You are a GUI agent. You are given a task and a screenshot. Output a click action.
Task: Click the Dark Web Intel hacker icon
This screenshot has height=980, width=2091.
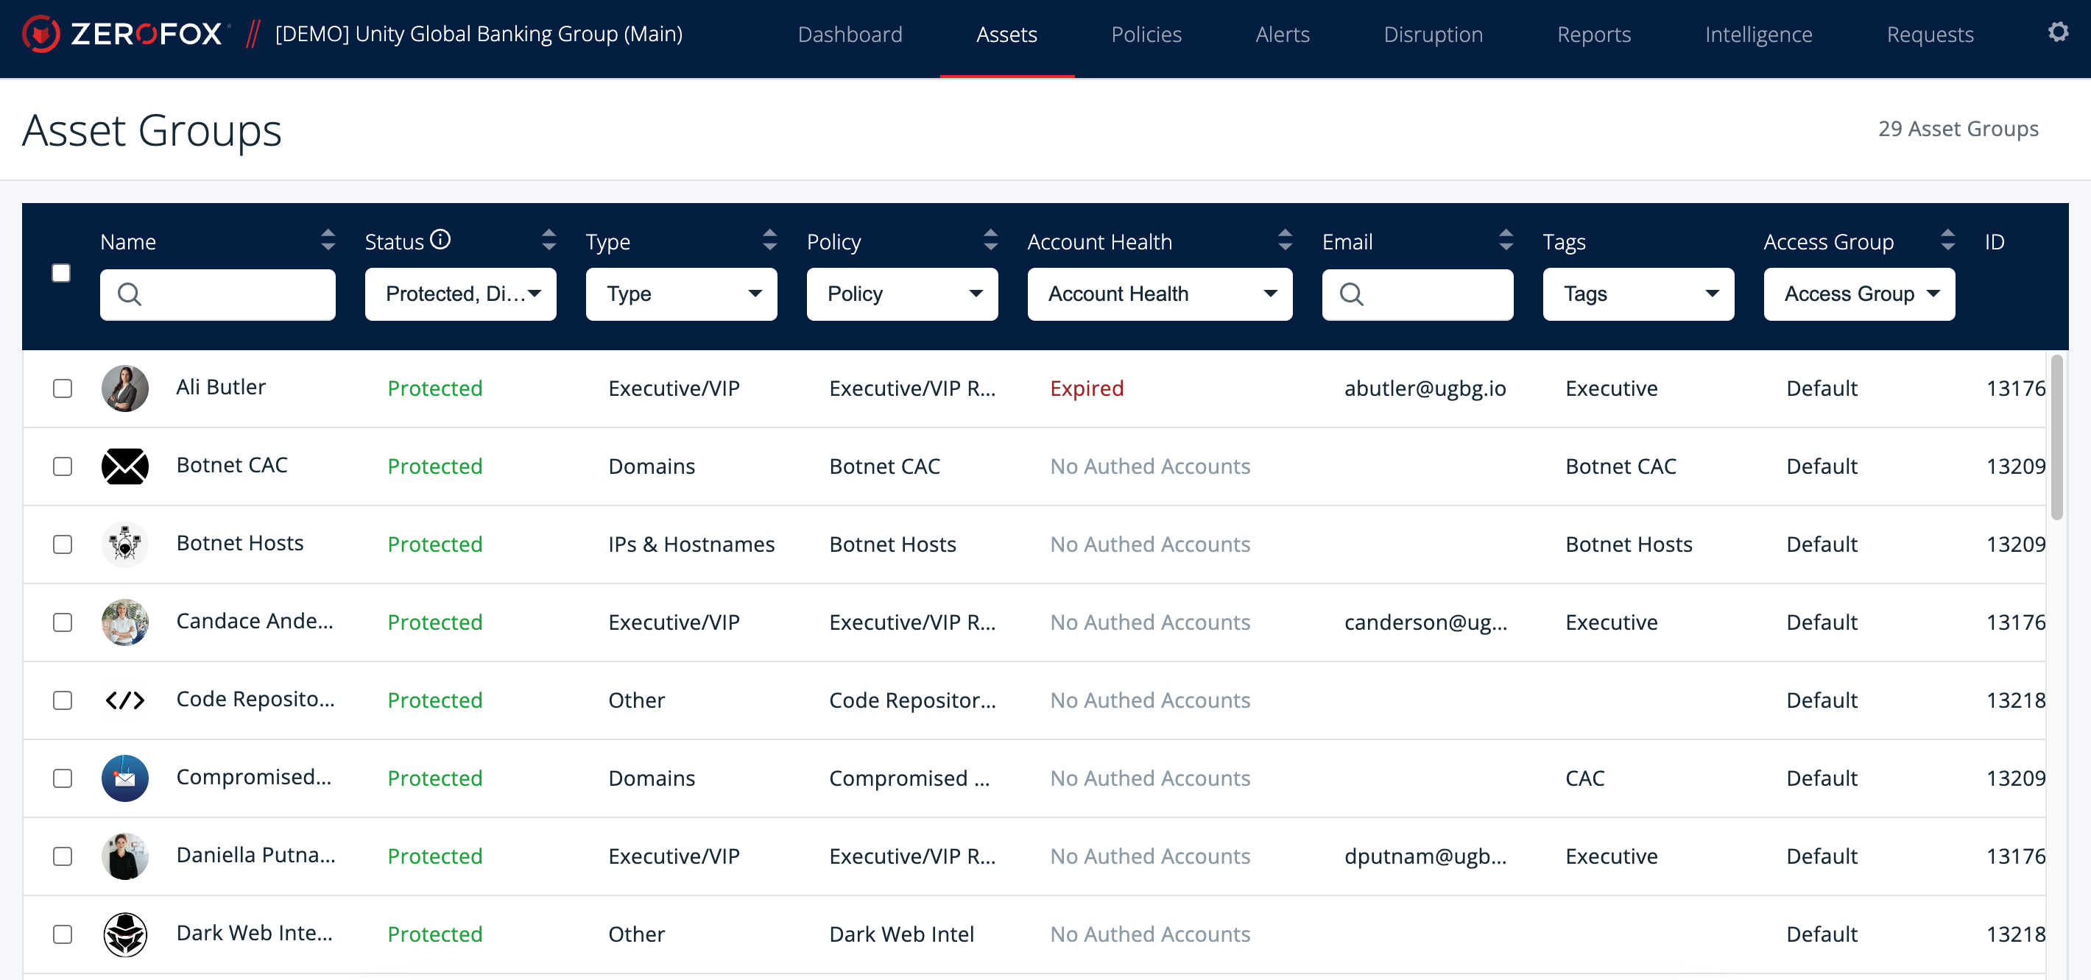point(124,934)
